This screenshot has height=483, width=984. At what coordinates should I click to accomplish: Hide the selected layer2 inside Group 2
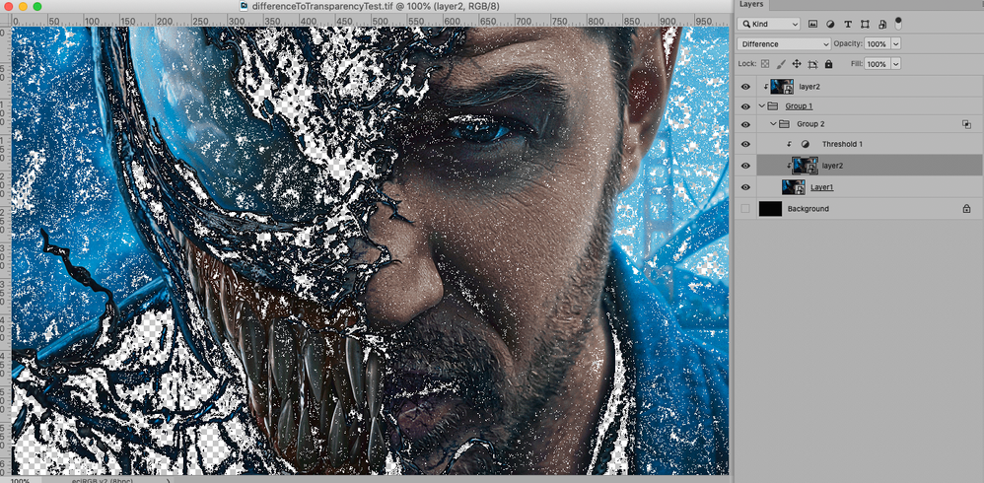point(745,166)
